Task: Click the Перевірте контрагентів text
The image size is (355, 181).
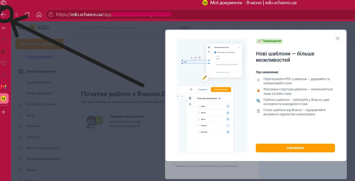Action: click(127, 117)
